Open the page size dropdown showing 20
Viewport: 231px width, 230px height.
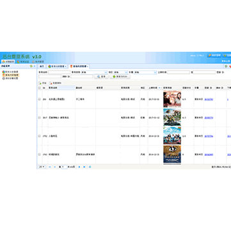click(42, 167)
